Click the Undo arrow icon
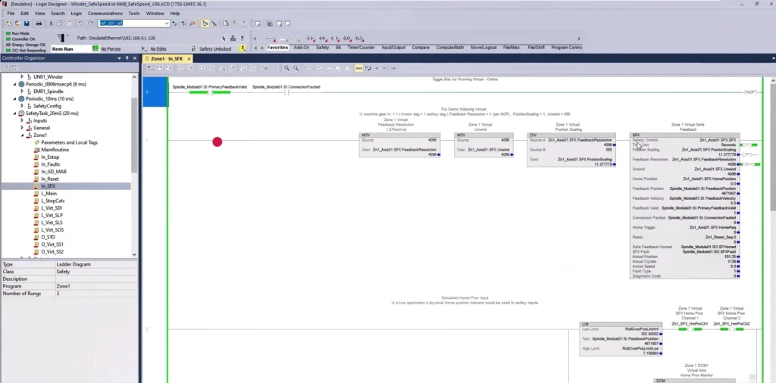 pyautogui.click(x=80, y=23)
